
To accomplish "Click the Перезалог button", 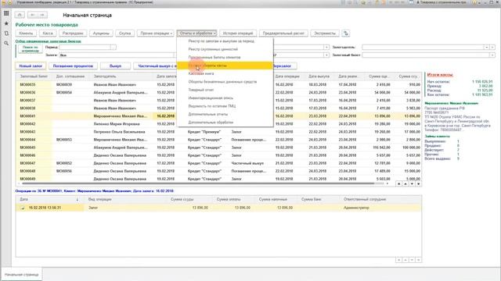I will coord(284,66).
